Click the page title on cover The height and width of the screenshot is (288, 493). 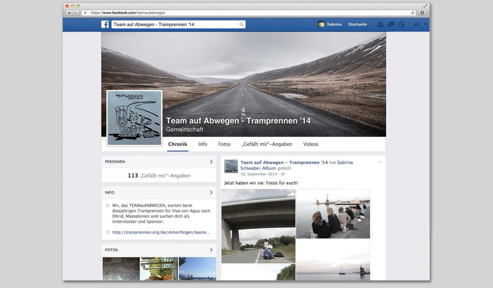click(238, 121)
